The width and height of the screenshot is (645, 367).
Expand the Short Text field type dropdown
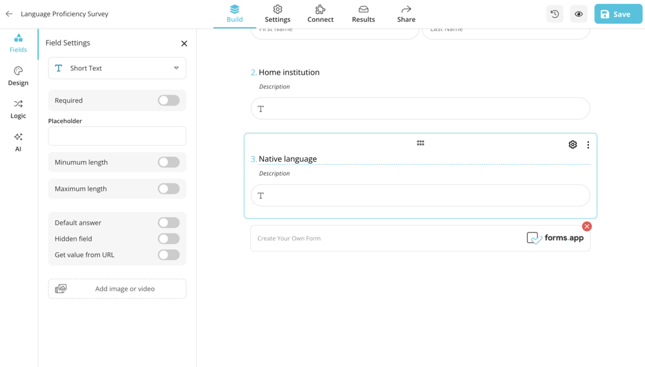(117, 68)
